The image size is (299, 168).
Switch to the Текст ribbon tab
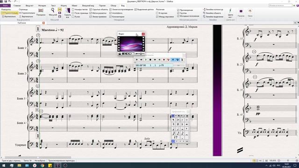pyautogui.click(x=53, y=6)
